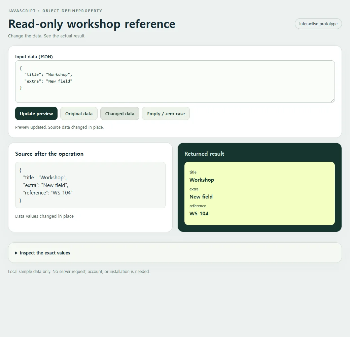Screen dimensions: 350x337
Task: Click the Read-only workshop reference heading
Action: [x=92, y=24]
